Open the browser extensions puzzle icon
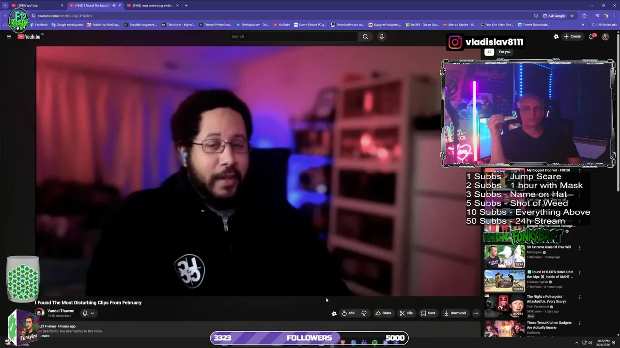Image resolution: width=620 pixels, height=348 pixels. coord(584,15)
